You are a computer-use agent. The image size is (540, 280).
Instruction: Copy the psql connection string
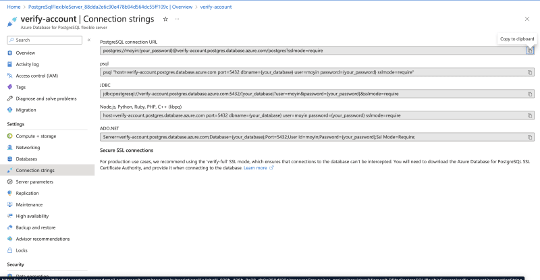point(530,72)
